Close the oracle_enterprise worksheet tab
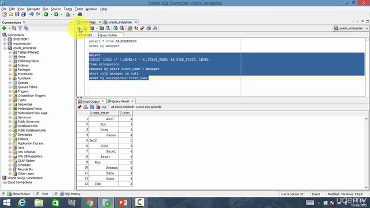This screenshot has height=208, width=370. [x=136, y=22]
